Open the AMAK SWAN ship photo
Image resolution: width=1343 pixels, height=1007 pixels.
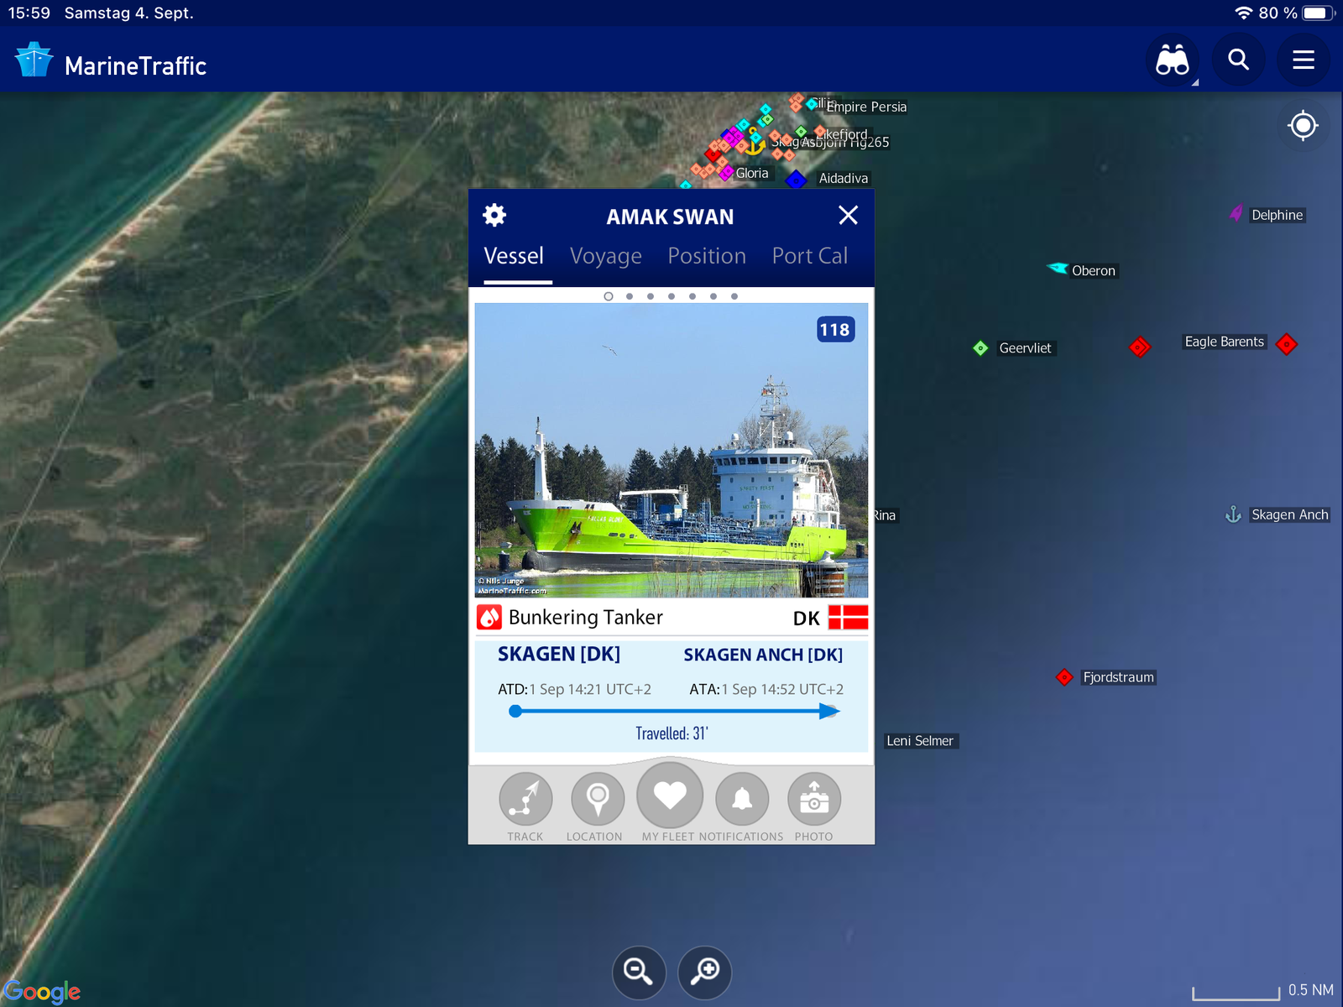[x=671, y=451]
